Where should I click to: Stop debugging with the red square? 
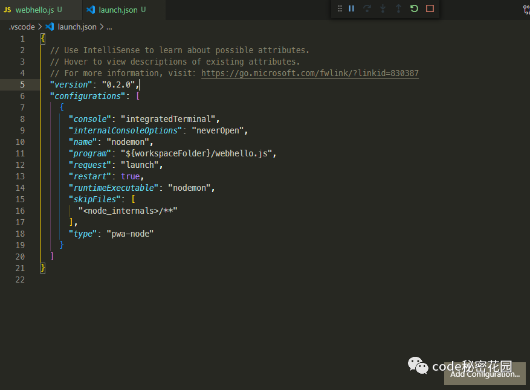430,8
